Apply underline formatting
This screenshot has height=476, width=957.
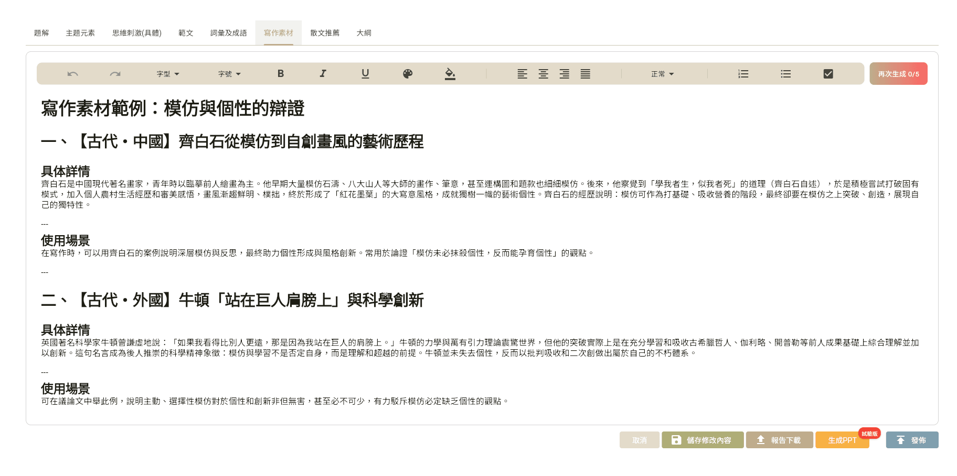click(x=365, y=73)
